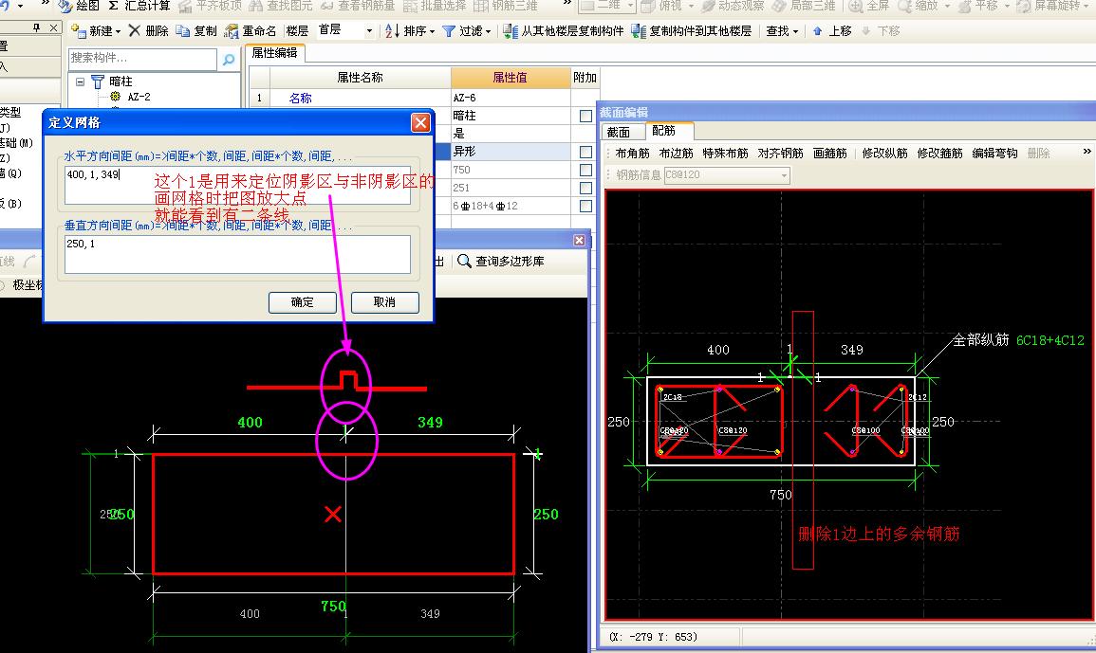
Task: Open the 过滤 dropdown arrow
Action: pos(488,31)
